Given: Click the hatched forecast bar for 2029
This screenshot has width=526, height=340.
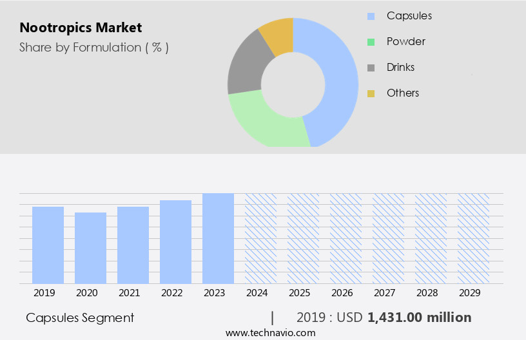Looking at the screenshot, I should (x=473, y=238).
